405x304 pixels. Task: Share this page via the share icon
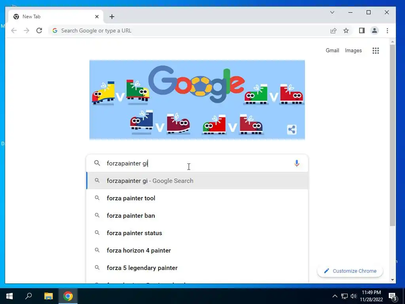(x=333, y=30)
